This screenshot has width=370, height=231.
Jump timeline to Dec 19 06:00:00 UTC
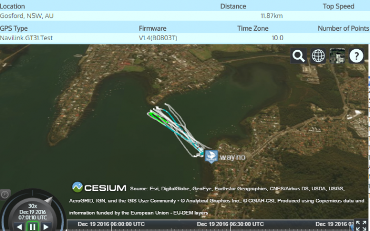click(111, 224)
